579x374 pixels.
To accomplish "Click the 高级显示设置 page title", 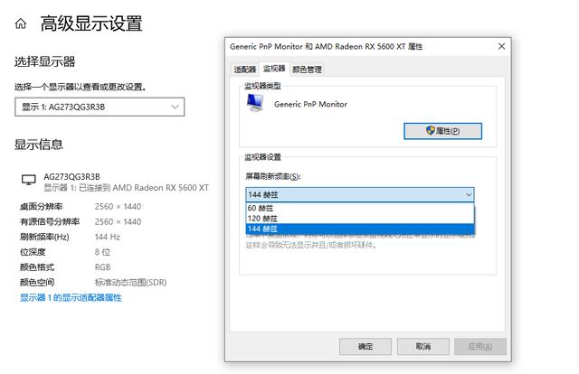I will 91,23.
